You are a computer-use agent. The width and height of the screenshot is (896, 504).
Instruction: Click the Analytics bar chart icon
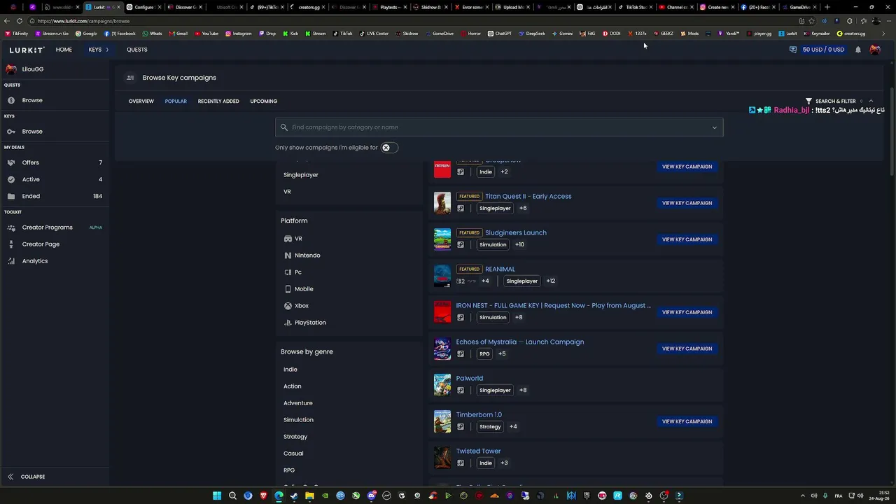[x=11, y=261]
